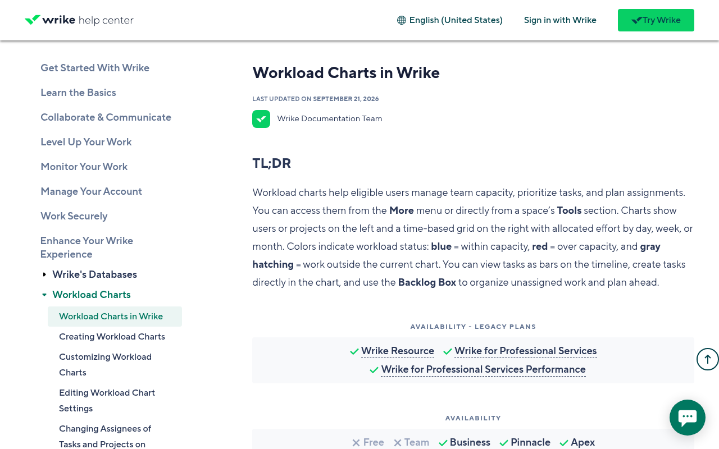Click the Free plan label
The height and width of the screenshot is (449, 719).
click(374, 442)
